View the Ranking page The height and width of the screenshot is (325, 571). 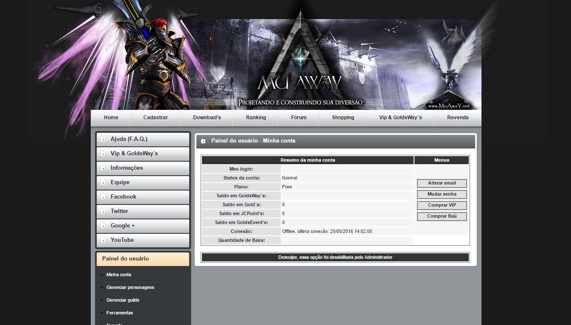[256, 118]
